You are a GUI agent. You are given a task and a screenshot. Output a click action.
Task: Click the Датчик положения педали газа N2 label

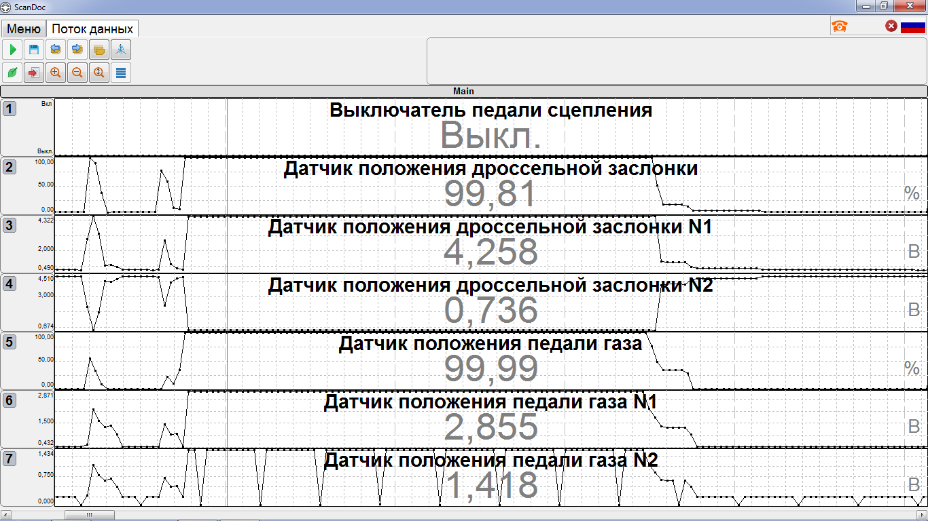pyautogui.click(x=491, y=461)
